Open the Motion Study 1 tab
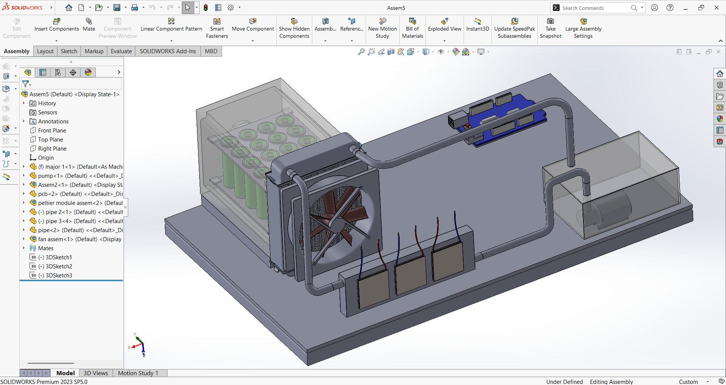 point(138,373)
